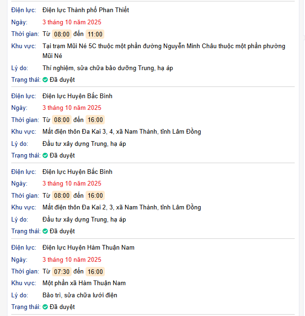
Task: Click the Điện lực Thành phố Phan Thiết name
Action: click(86, 10)
